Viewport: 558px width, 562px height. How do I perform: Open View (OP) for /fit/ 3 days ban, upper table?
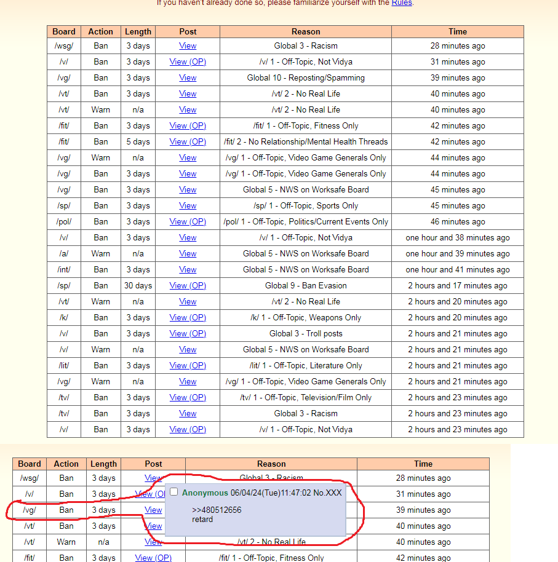coord(188,126)
